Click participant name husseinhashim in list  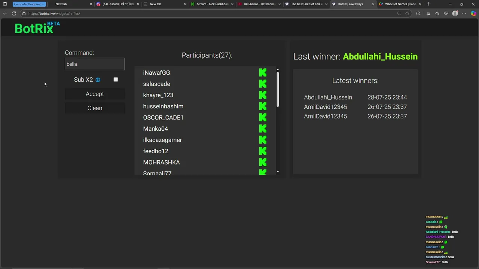coord(163,106)
